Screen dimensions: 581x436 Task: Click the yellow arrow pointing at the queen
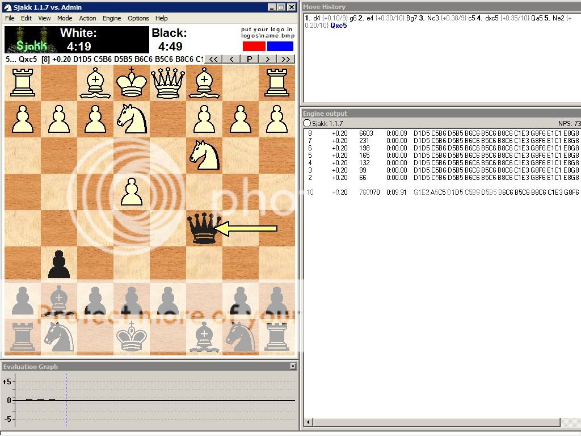pos(247,228)
